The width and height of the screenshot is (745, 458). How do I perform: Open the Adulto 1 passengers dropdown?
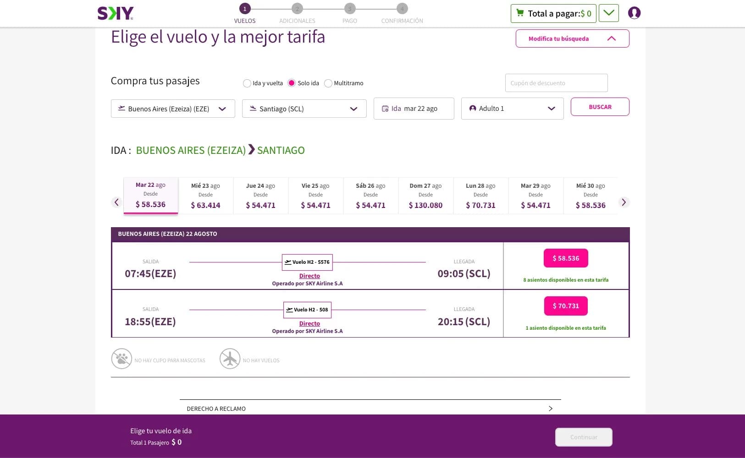click(512, 109)
